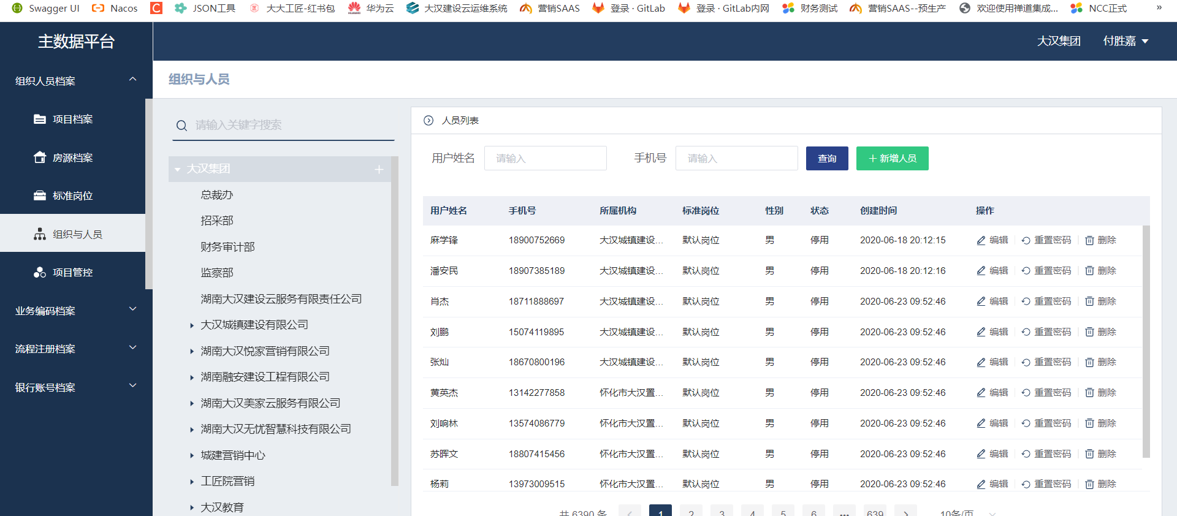Reset password for 黄英杰

click(x=1046, y=393)
